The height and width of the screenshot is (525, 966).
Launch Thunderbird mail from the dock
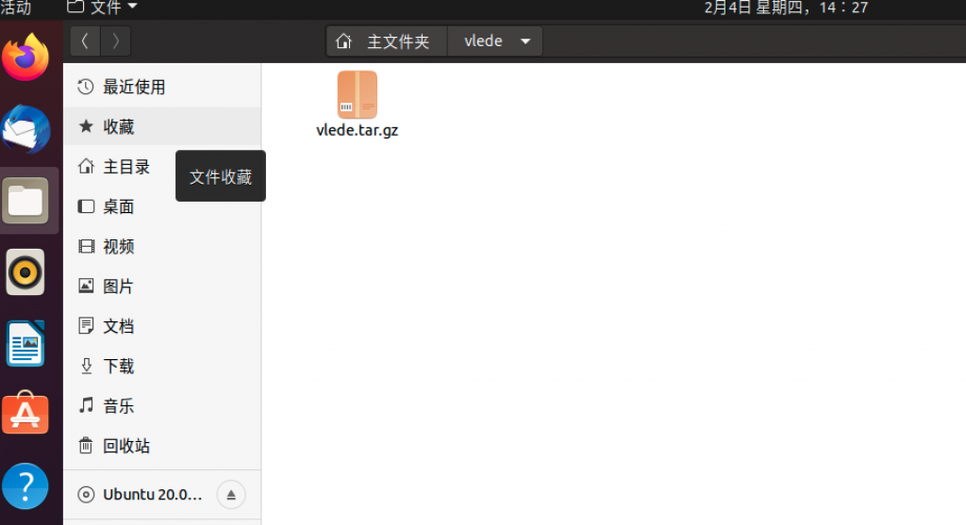click(25, 129)
